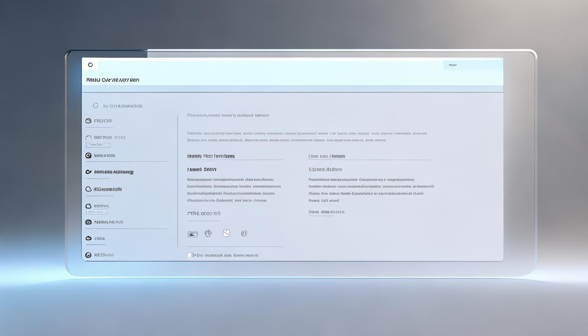Tick the checkbox below the main panel icons
Image resolution: width=588 pixels, height=336 pixels.
[x=189, y=255]
